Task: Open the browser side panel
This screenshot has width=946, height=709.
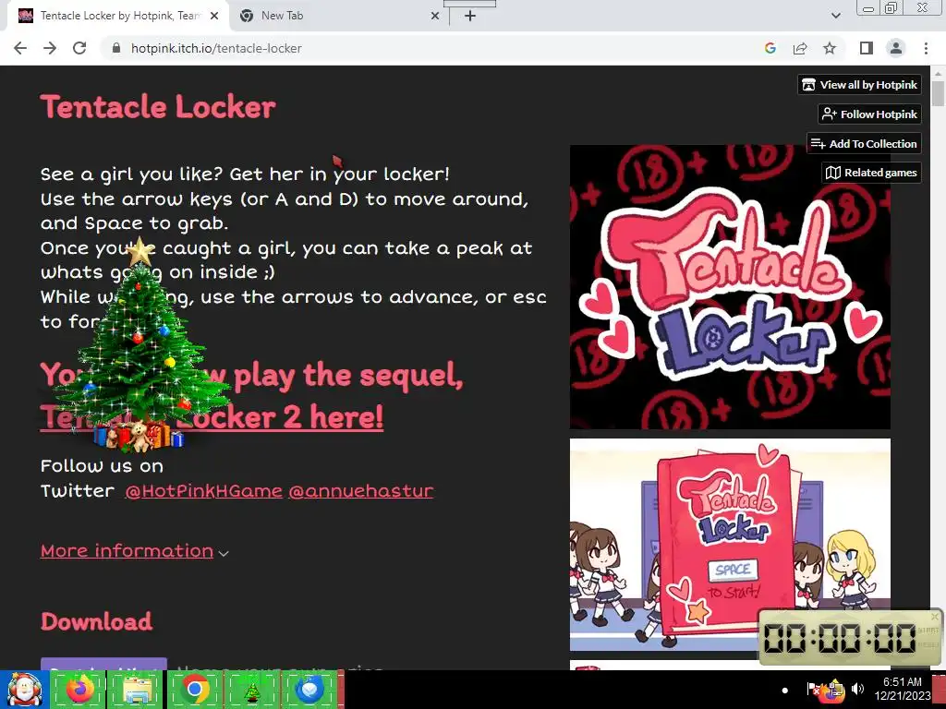Action: [867, 48]
